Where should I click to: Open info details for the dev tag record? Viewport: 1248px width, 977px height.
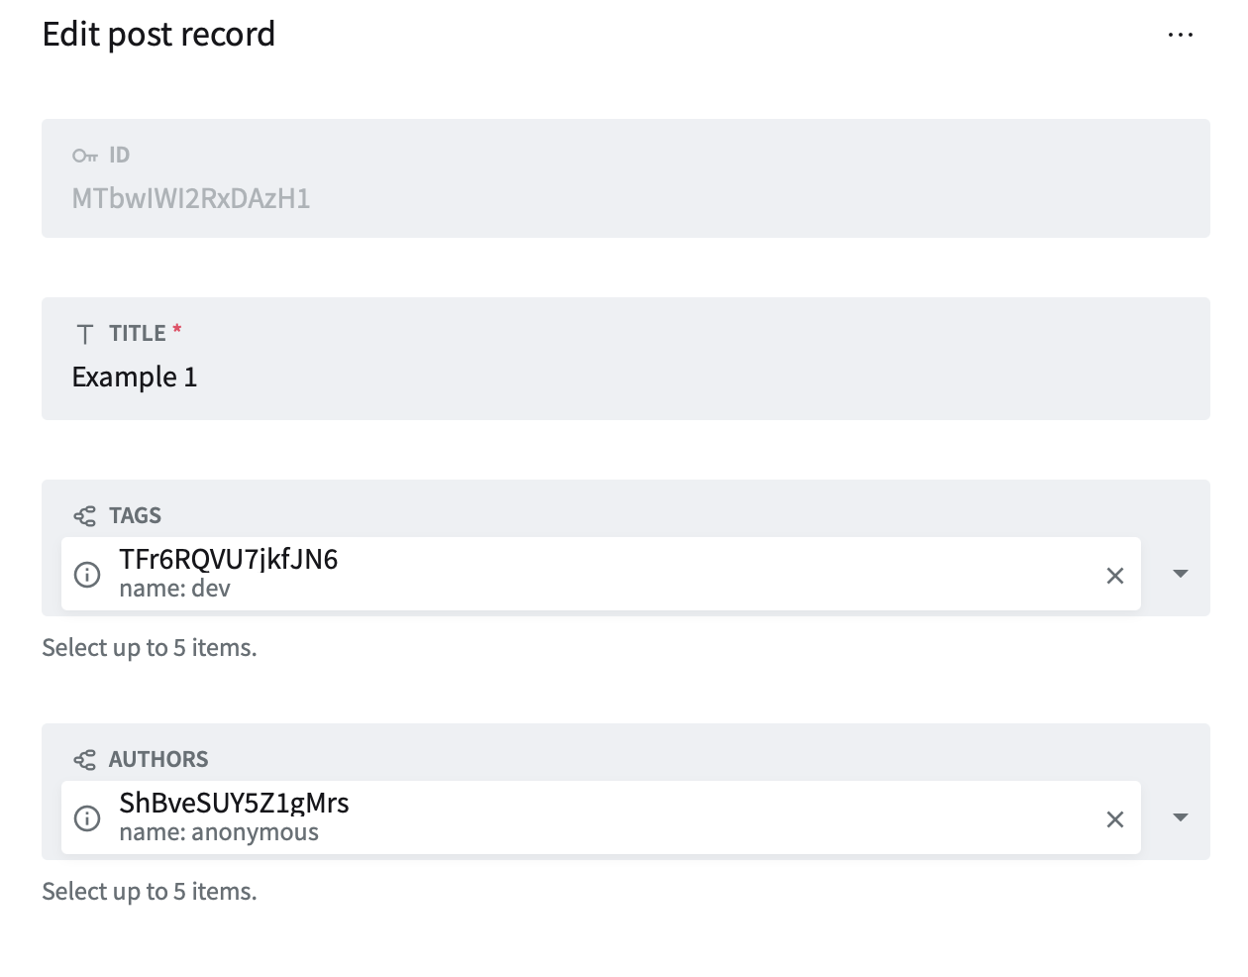point(87,574)
